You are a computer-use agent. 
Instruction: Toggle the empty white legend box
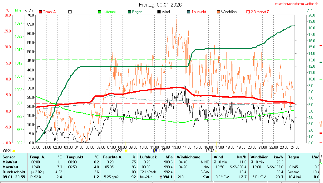coord(70,12)
